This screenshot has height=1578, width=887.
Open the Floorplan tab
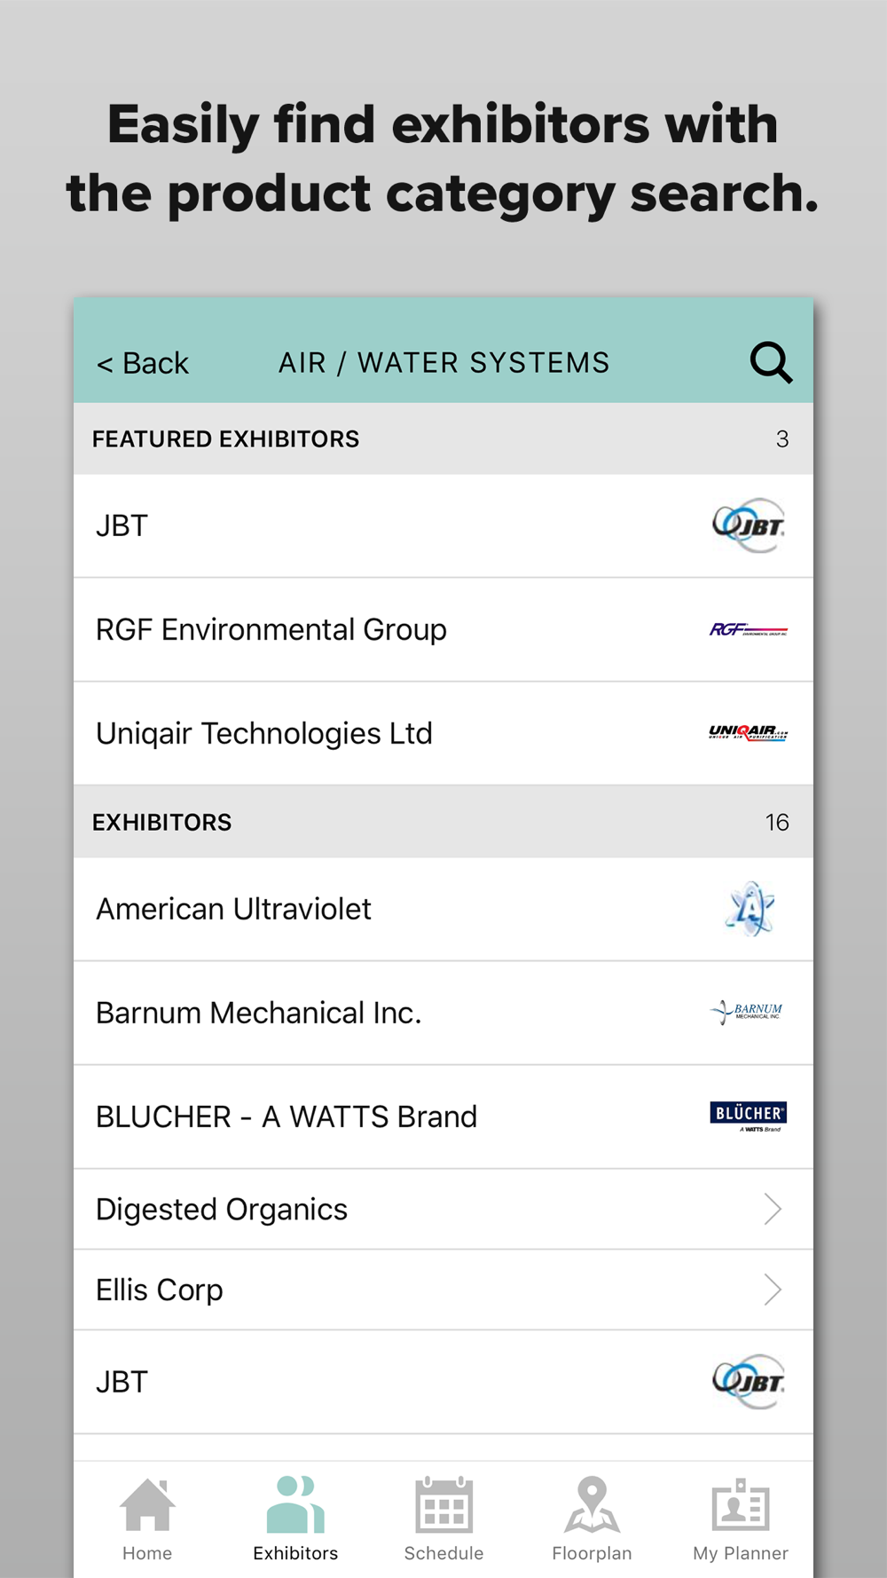click(592, 1519)
